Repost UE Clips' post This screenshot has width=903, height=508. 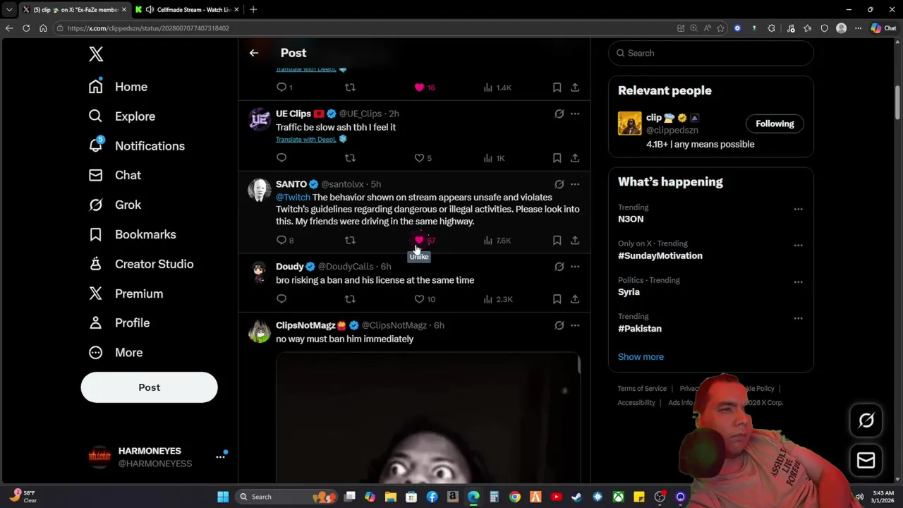350,158
